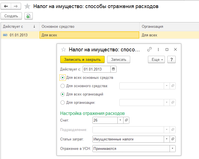Select Для всех основных средств option
Image resolution: width=199 pixels, height=159 pixels.
coord(62,77)
